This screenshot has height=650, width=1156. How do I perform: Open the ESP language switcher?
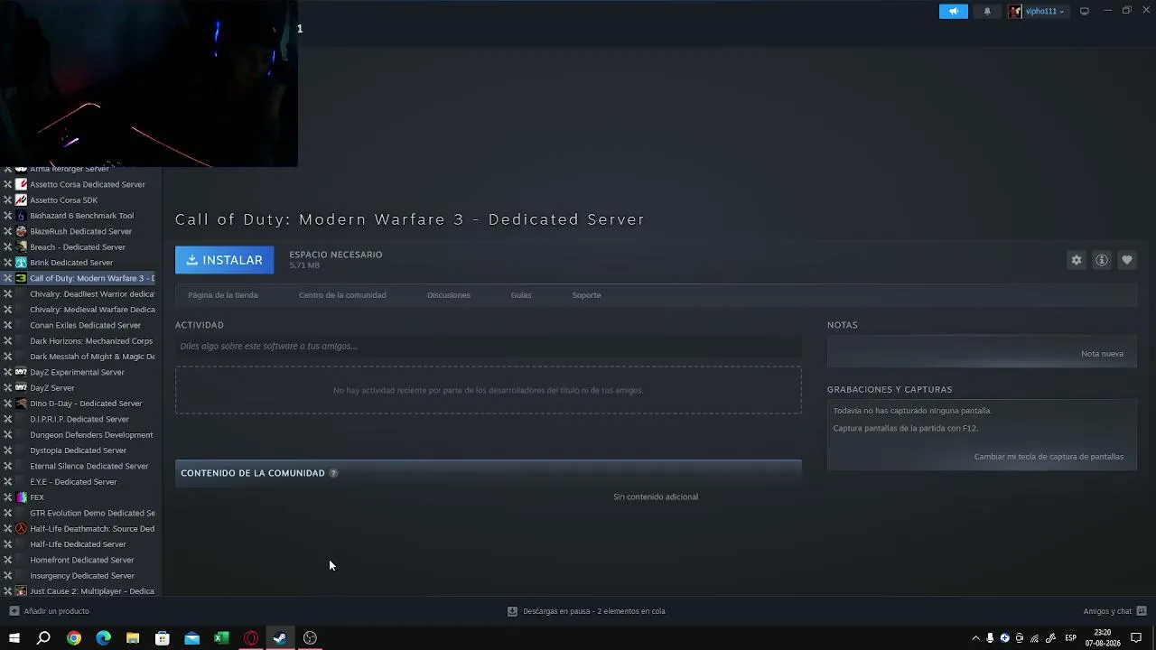tap(1070, 638)
